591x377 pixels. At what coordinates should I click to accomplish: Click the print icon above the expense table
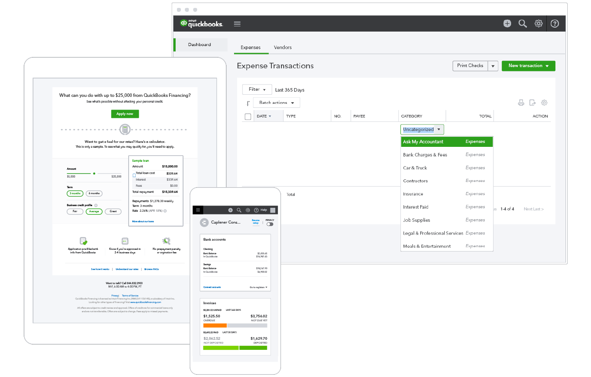tap(521, 103)
